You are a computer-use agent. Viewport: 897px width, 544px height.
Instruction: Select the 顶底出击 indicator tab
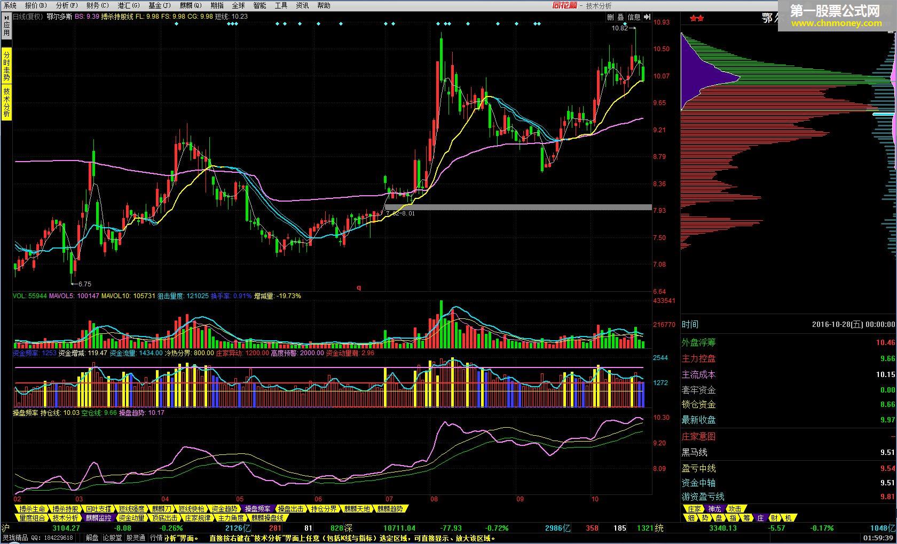tap(164, 517)
